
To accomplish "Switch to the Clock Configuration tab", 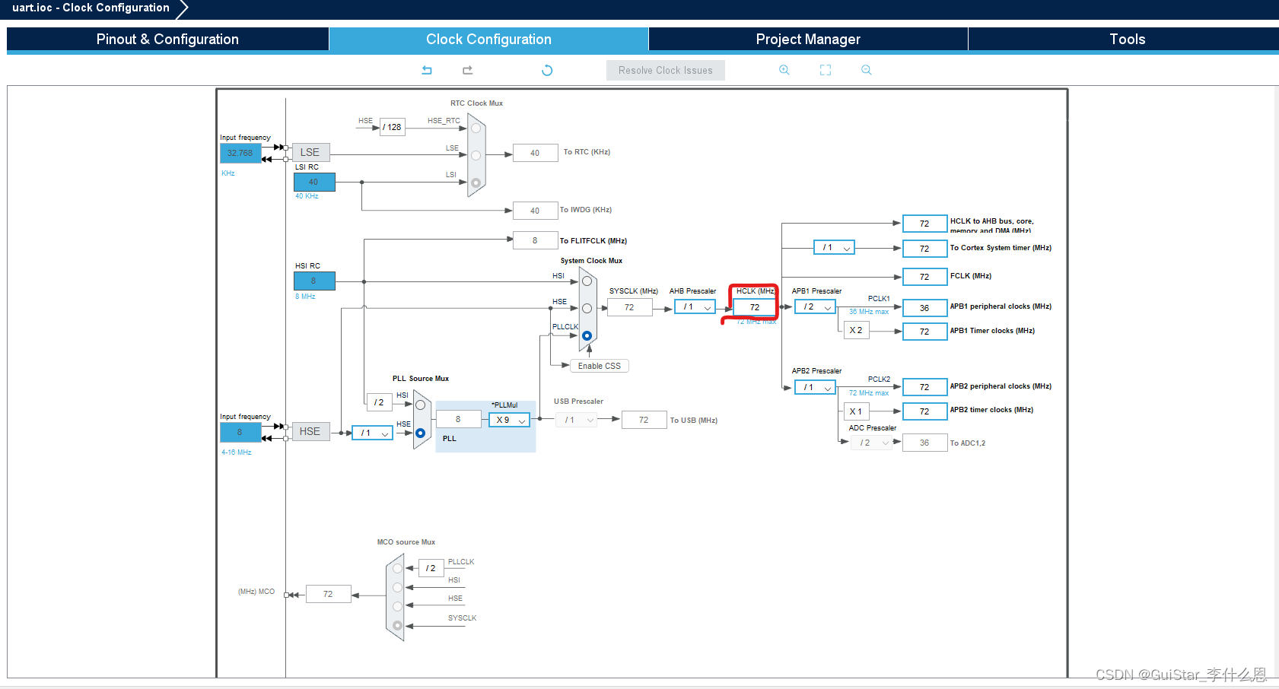I will tap(488, 40).
